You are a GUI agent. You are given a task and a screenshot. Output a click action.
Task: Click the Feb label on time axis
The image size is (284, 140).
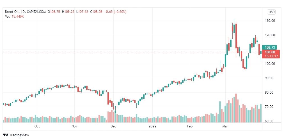point(190,126)
